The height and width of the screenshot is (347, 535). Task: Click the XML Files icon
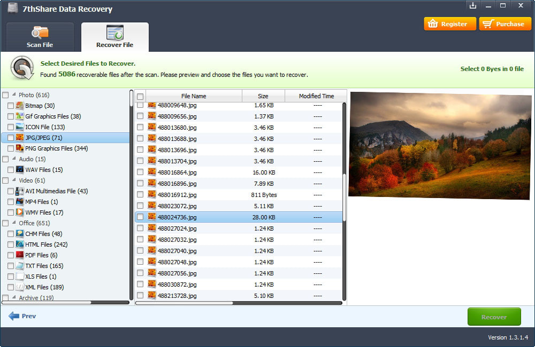point(20,287)
